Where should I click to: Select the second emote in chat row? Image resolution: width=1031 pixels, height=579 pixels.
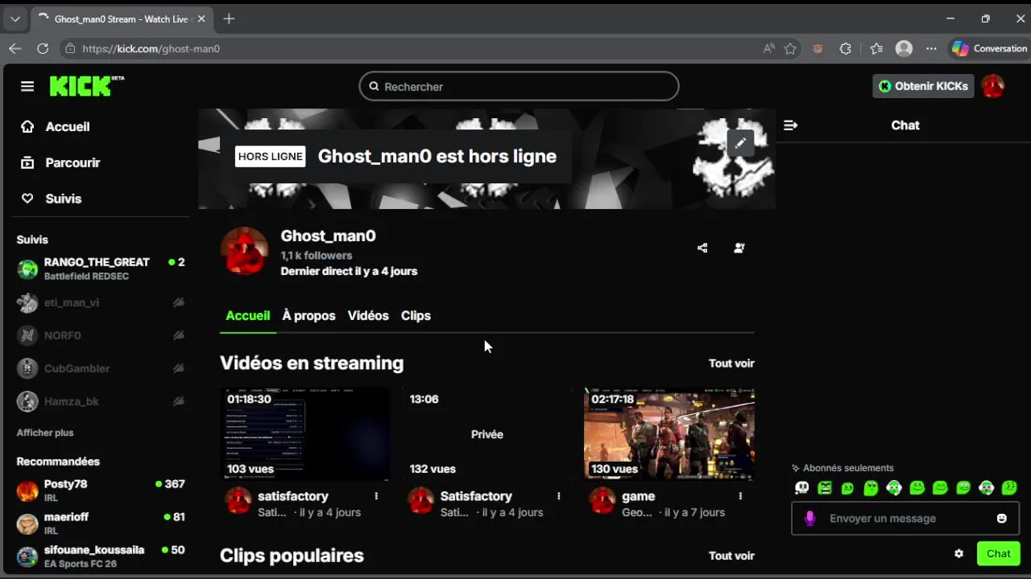tap(825, 487)
